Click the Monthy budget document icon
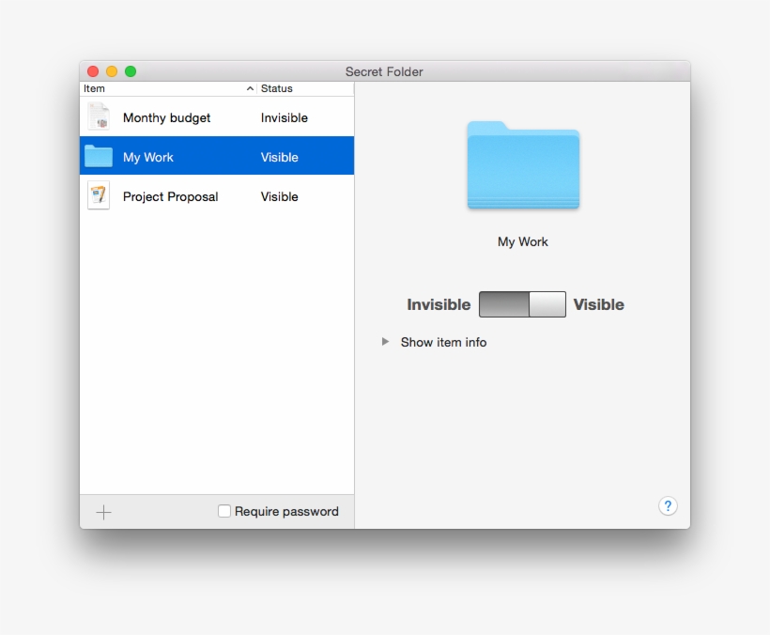 click(99, 116)
